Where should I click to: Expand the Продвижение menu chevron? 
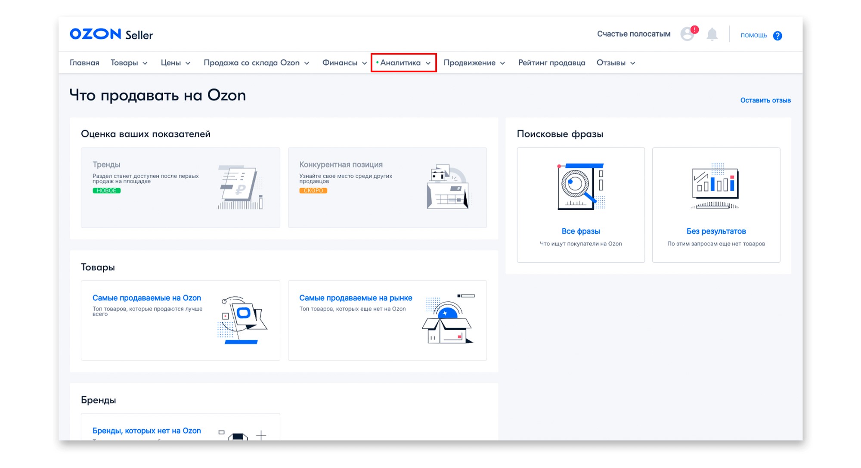(502, 63)
